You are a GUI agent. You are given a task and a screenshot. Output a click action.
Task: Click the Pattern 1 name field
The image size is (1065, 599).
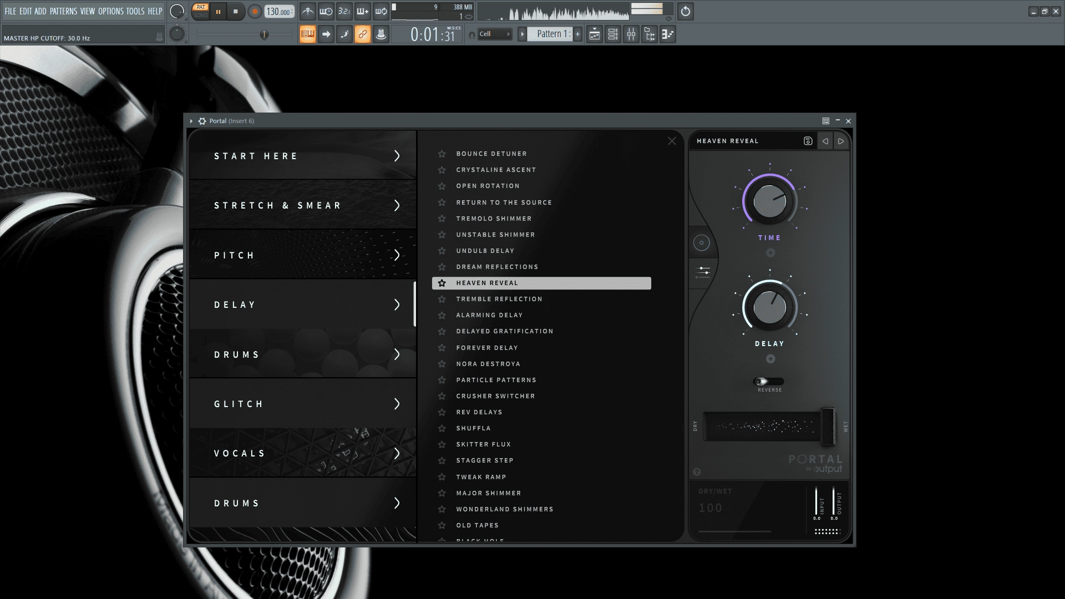tap(549, 34)
